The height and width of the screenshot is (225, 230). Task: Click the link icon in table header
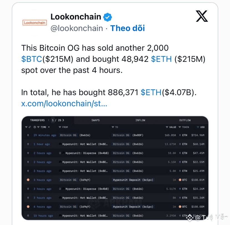click(x=30, y=127)
